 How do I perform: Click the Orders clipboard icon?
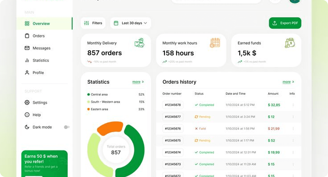[x=27, y=36]
